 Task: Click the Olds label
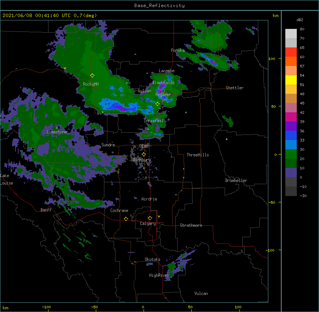click(144, 146)
